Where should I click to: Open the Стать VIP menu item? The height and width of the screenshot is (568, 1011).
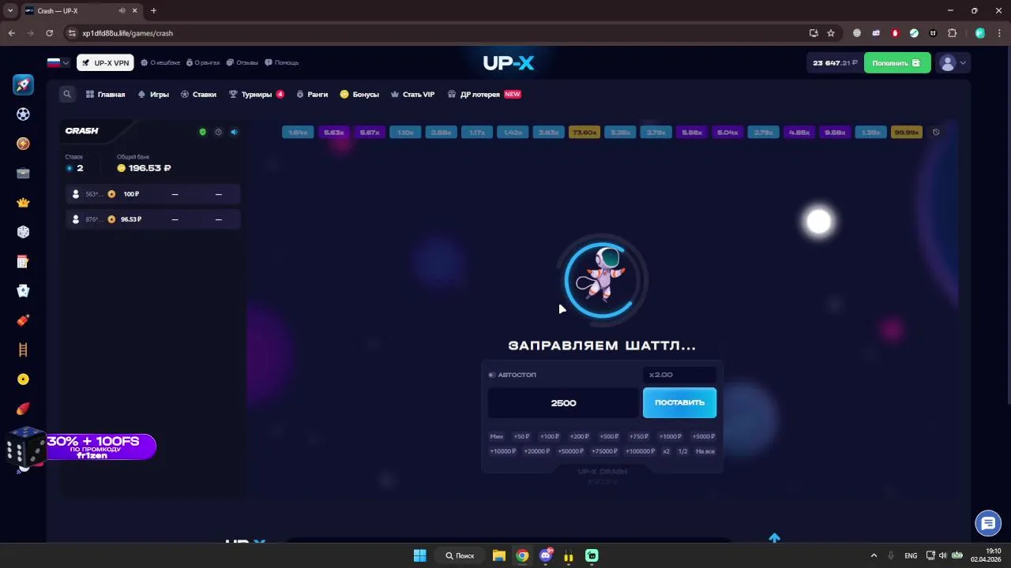click(x=413, y=94)
